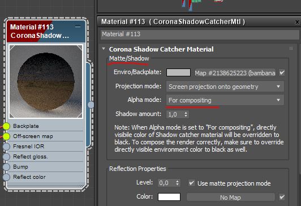Toggle the Enviro/Backplate map checkbox
The height and width of the screenshot is (206, 301).
(282, 73)
